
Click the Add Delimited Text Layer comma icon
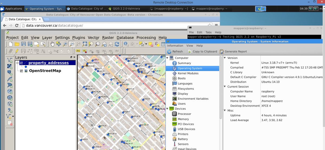[x=10, y=110]
